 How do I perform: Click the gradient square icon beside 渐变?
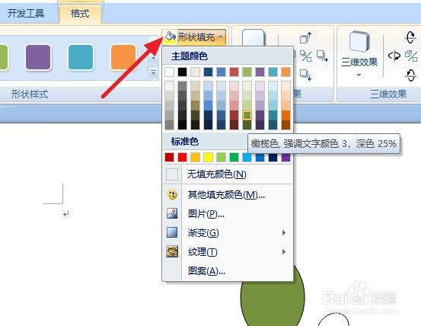[x=172, y=232]
